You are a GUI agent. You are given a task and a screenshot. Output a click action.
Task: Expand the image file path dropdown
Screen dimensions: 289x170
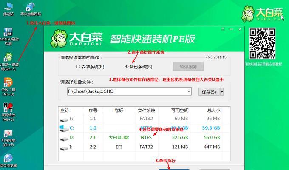189,91
